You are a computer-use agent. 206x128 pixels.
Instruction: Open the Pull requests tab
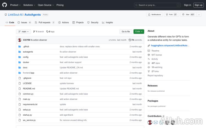point(44,22)
